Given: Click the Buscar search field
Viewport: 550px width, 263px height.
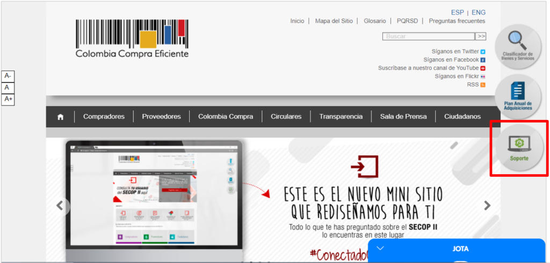Looking at the screenshot, I should [429, 36].
